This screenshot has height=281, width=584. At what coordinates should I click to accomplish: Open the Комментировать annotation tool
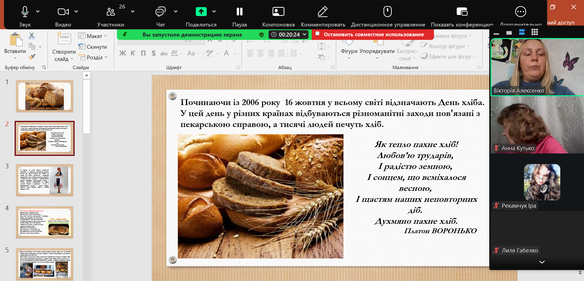tap(323, 12)
